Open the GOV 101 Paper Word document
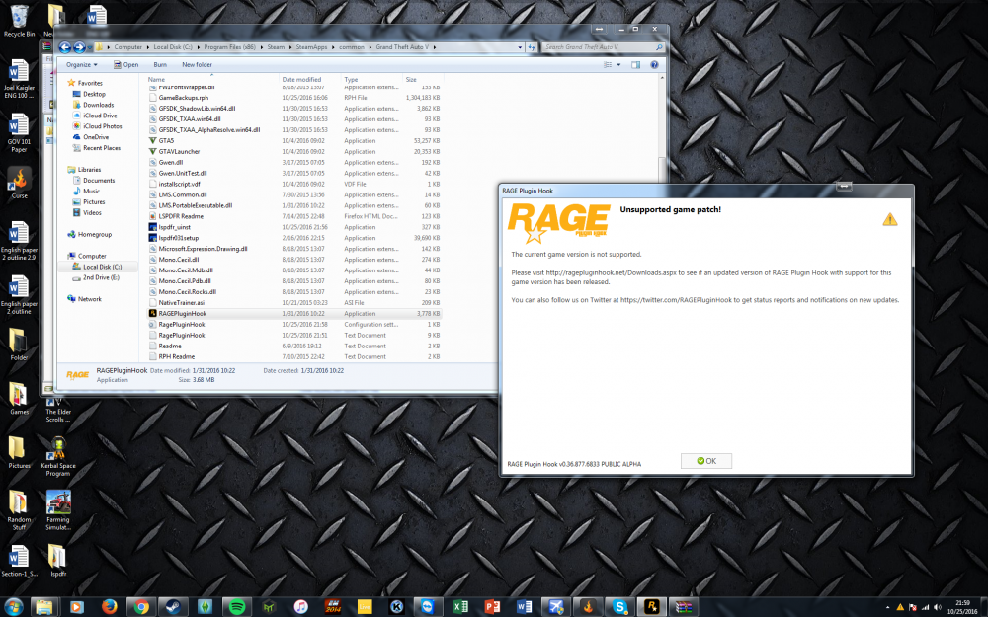This screenshot has height=617, width=988. coord(19,133)
